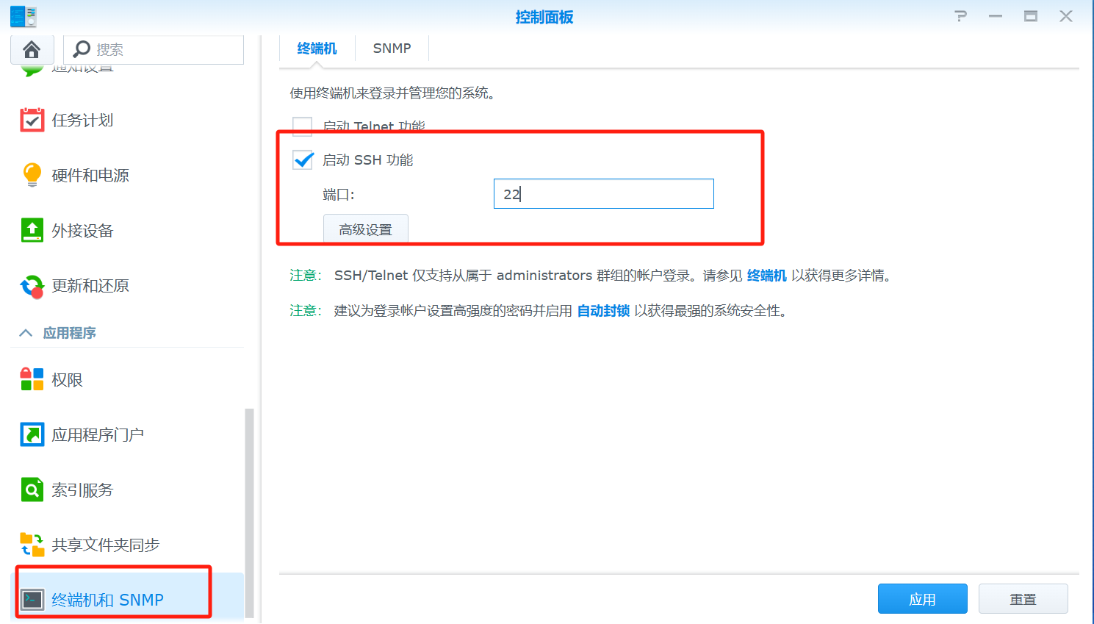Select External Devices (外接设备) icon
1094x624 pixels.
32,230
